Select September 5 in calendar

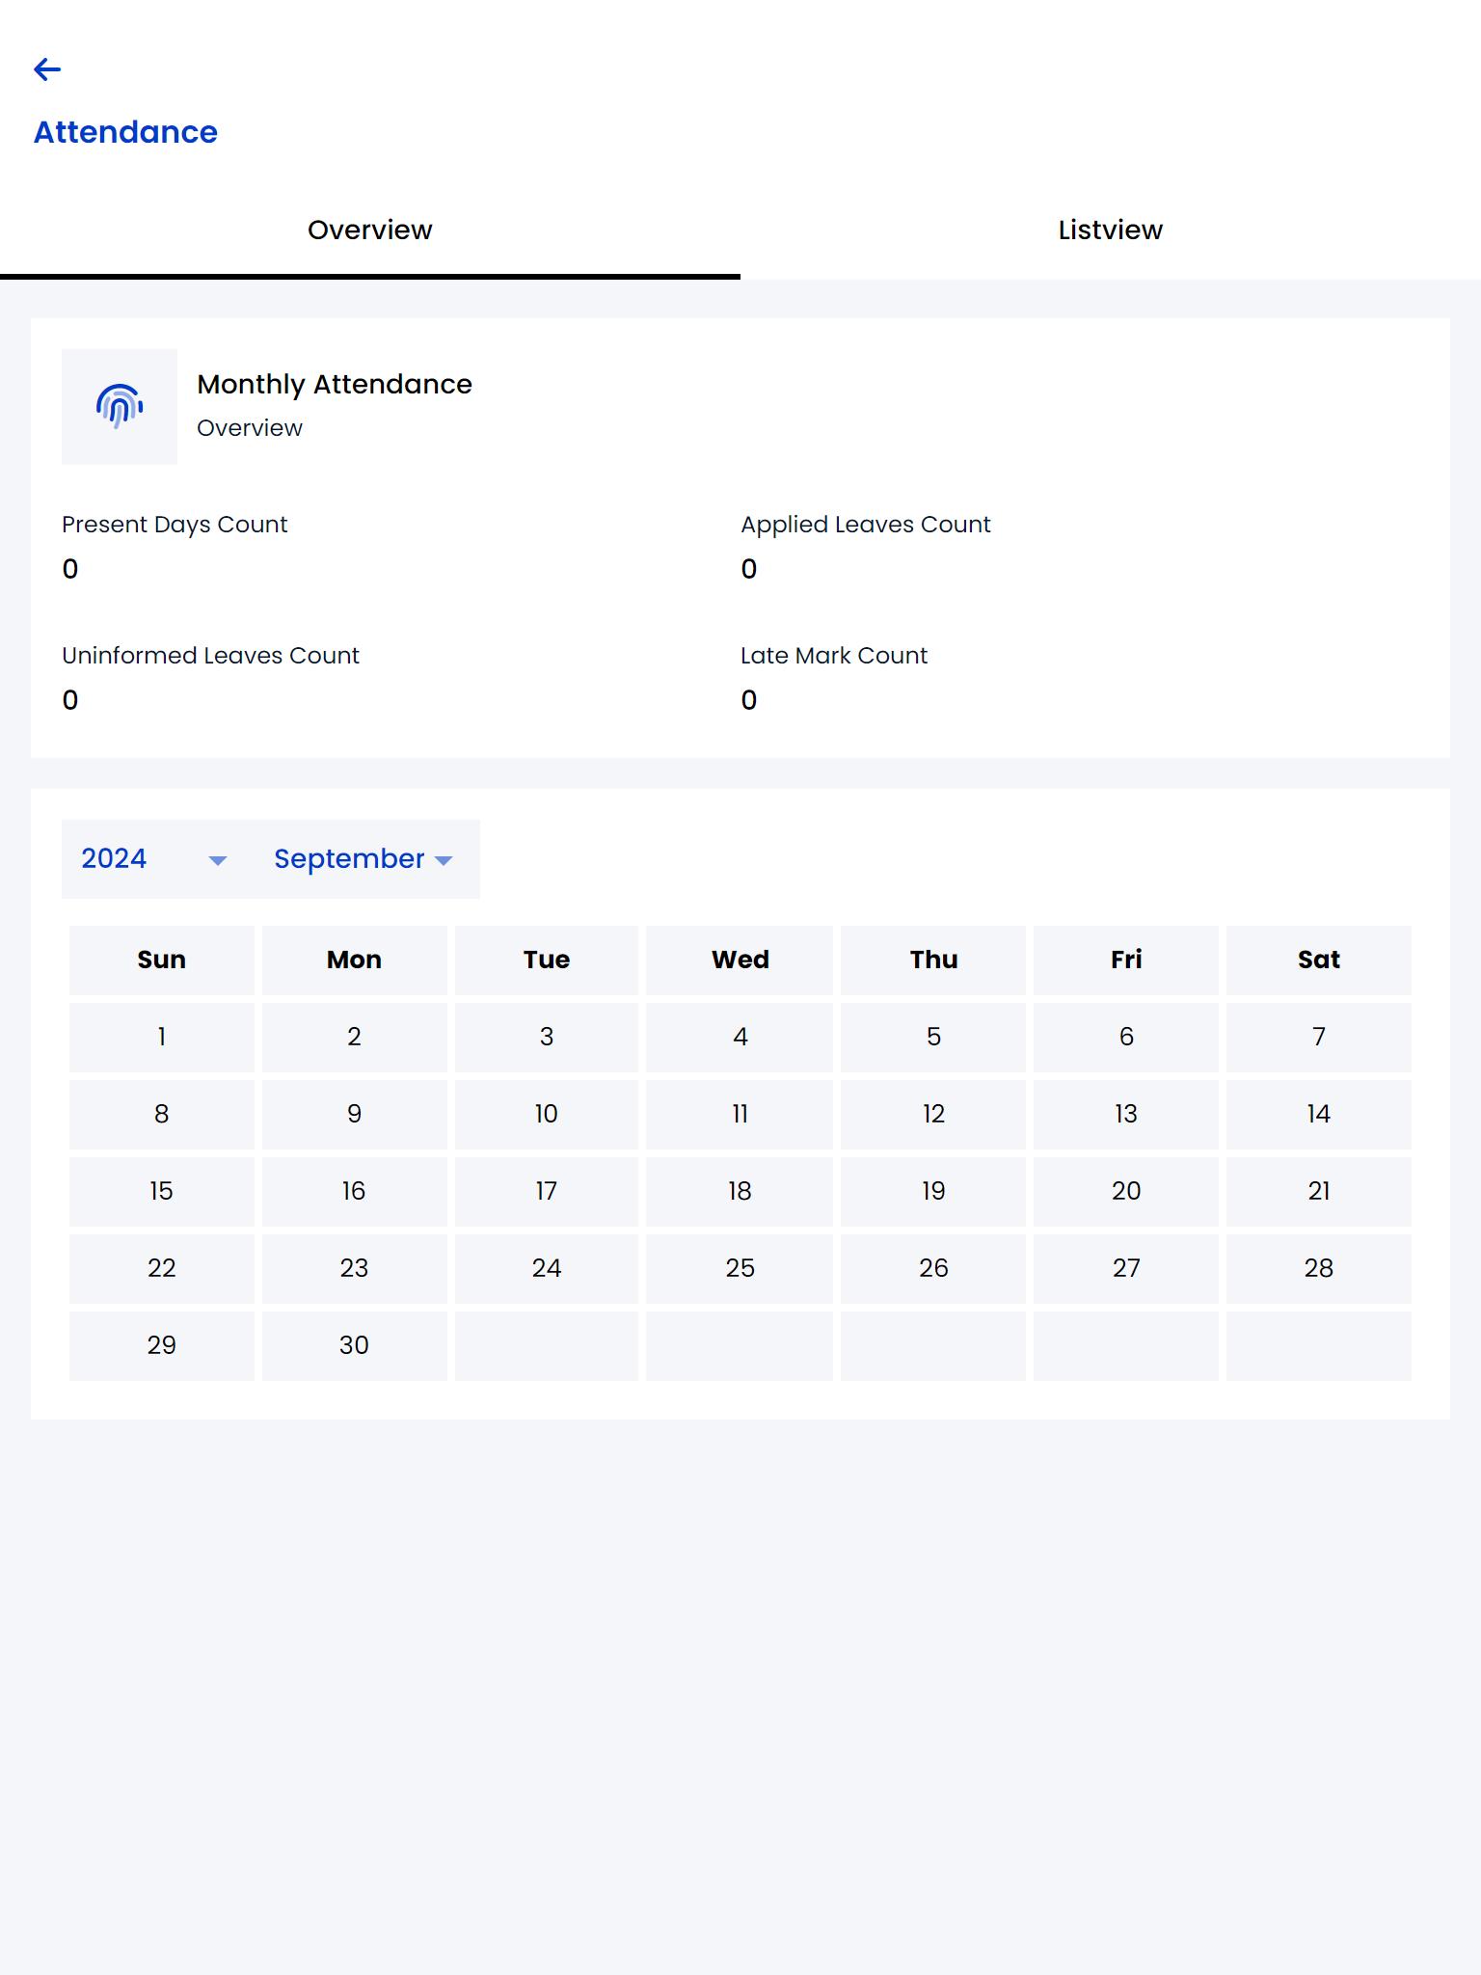(x=933, y=1038)
